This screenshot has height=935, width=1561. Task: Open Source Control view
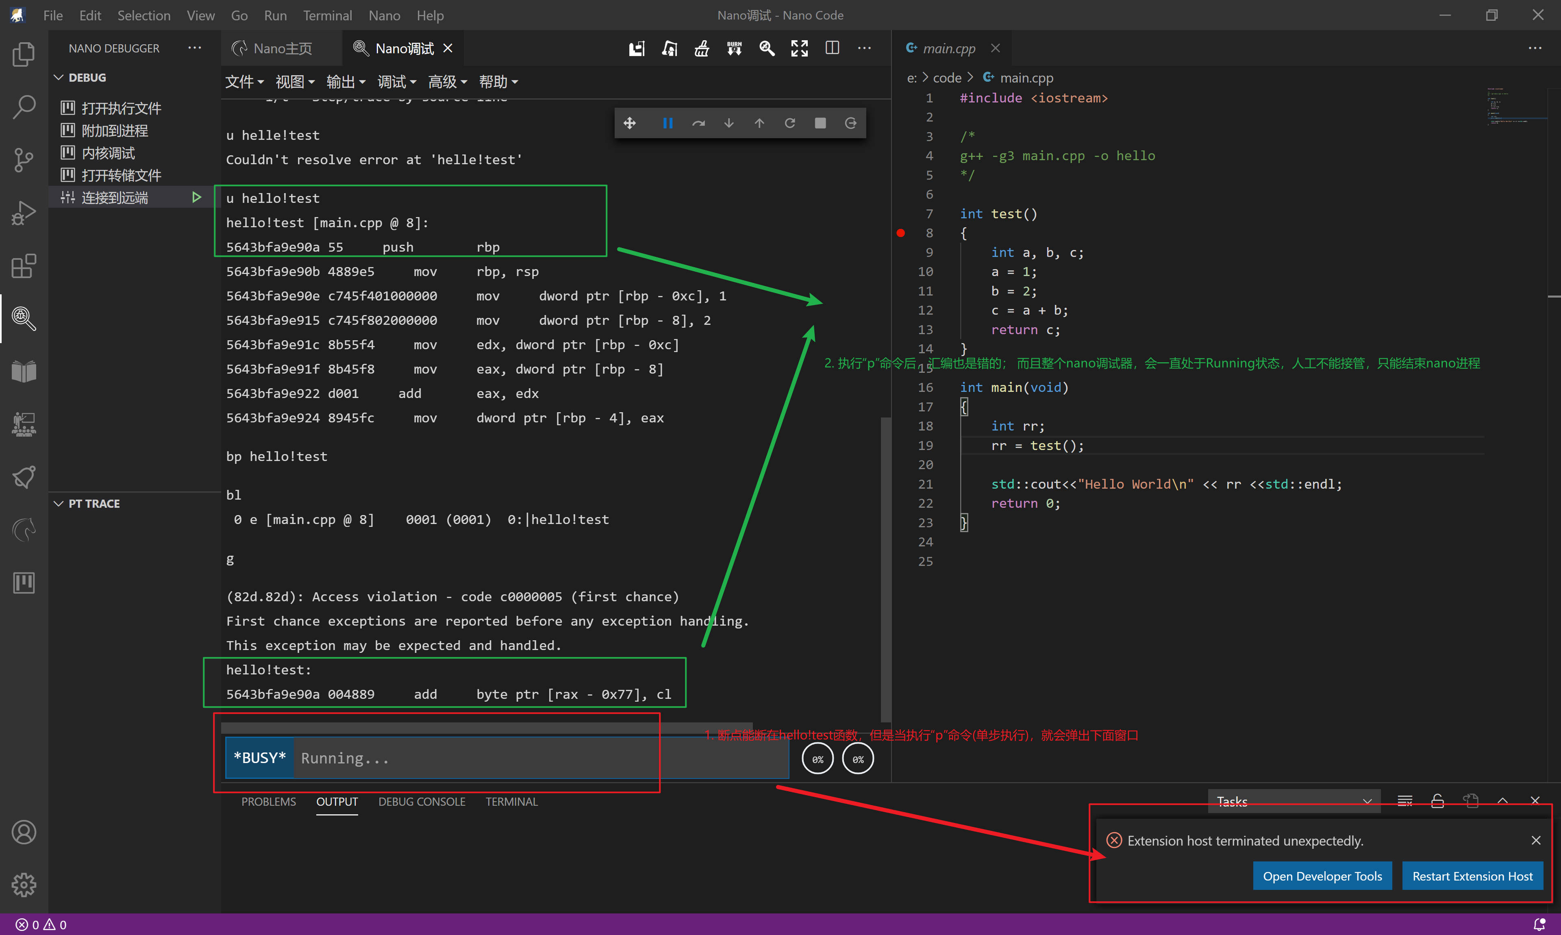(x=24, y=160)
